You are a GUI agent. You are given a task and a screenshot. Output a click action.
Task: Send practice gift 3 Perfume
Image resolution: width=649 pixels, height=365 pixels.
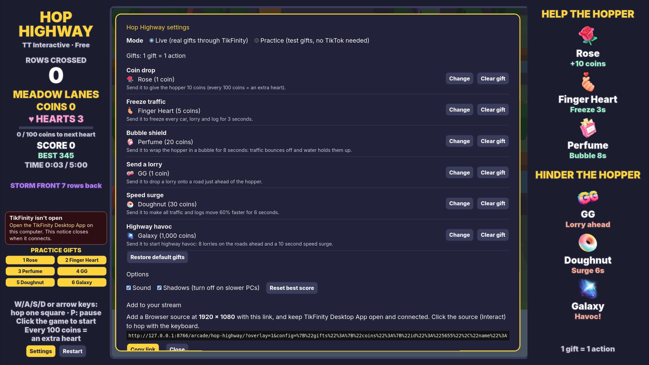click(30, 271)
